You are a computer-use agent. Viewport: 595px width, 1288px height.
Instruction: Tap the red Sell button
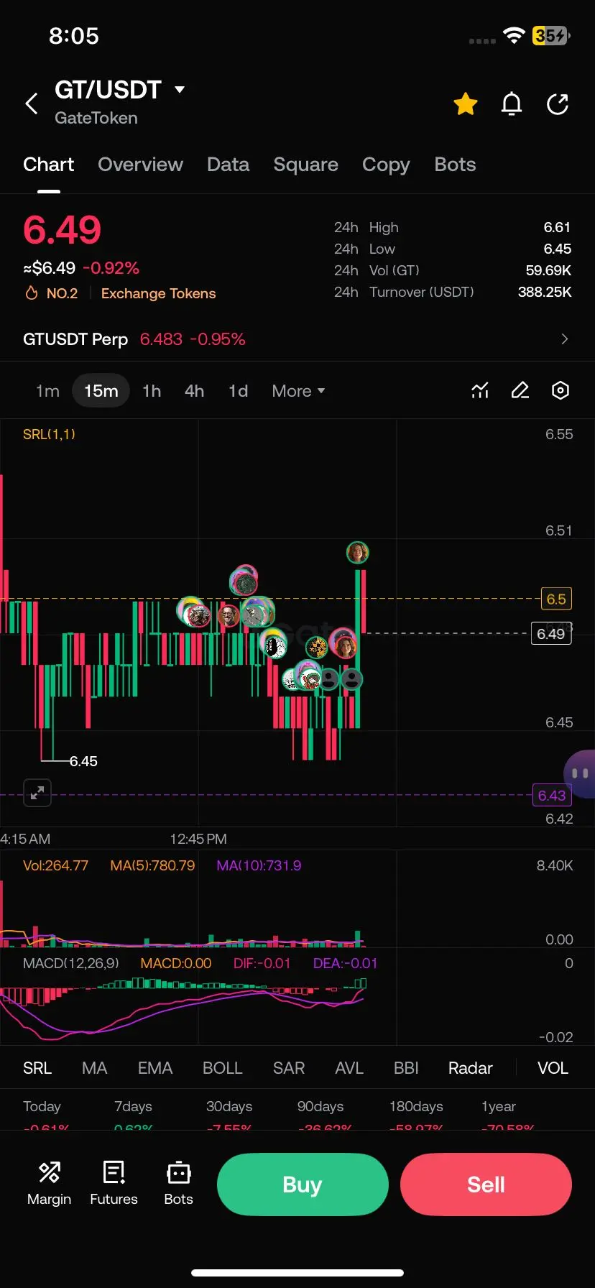click(486, 1184)
